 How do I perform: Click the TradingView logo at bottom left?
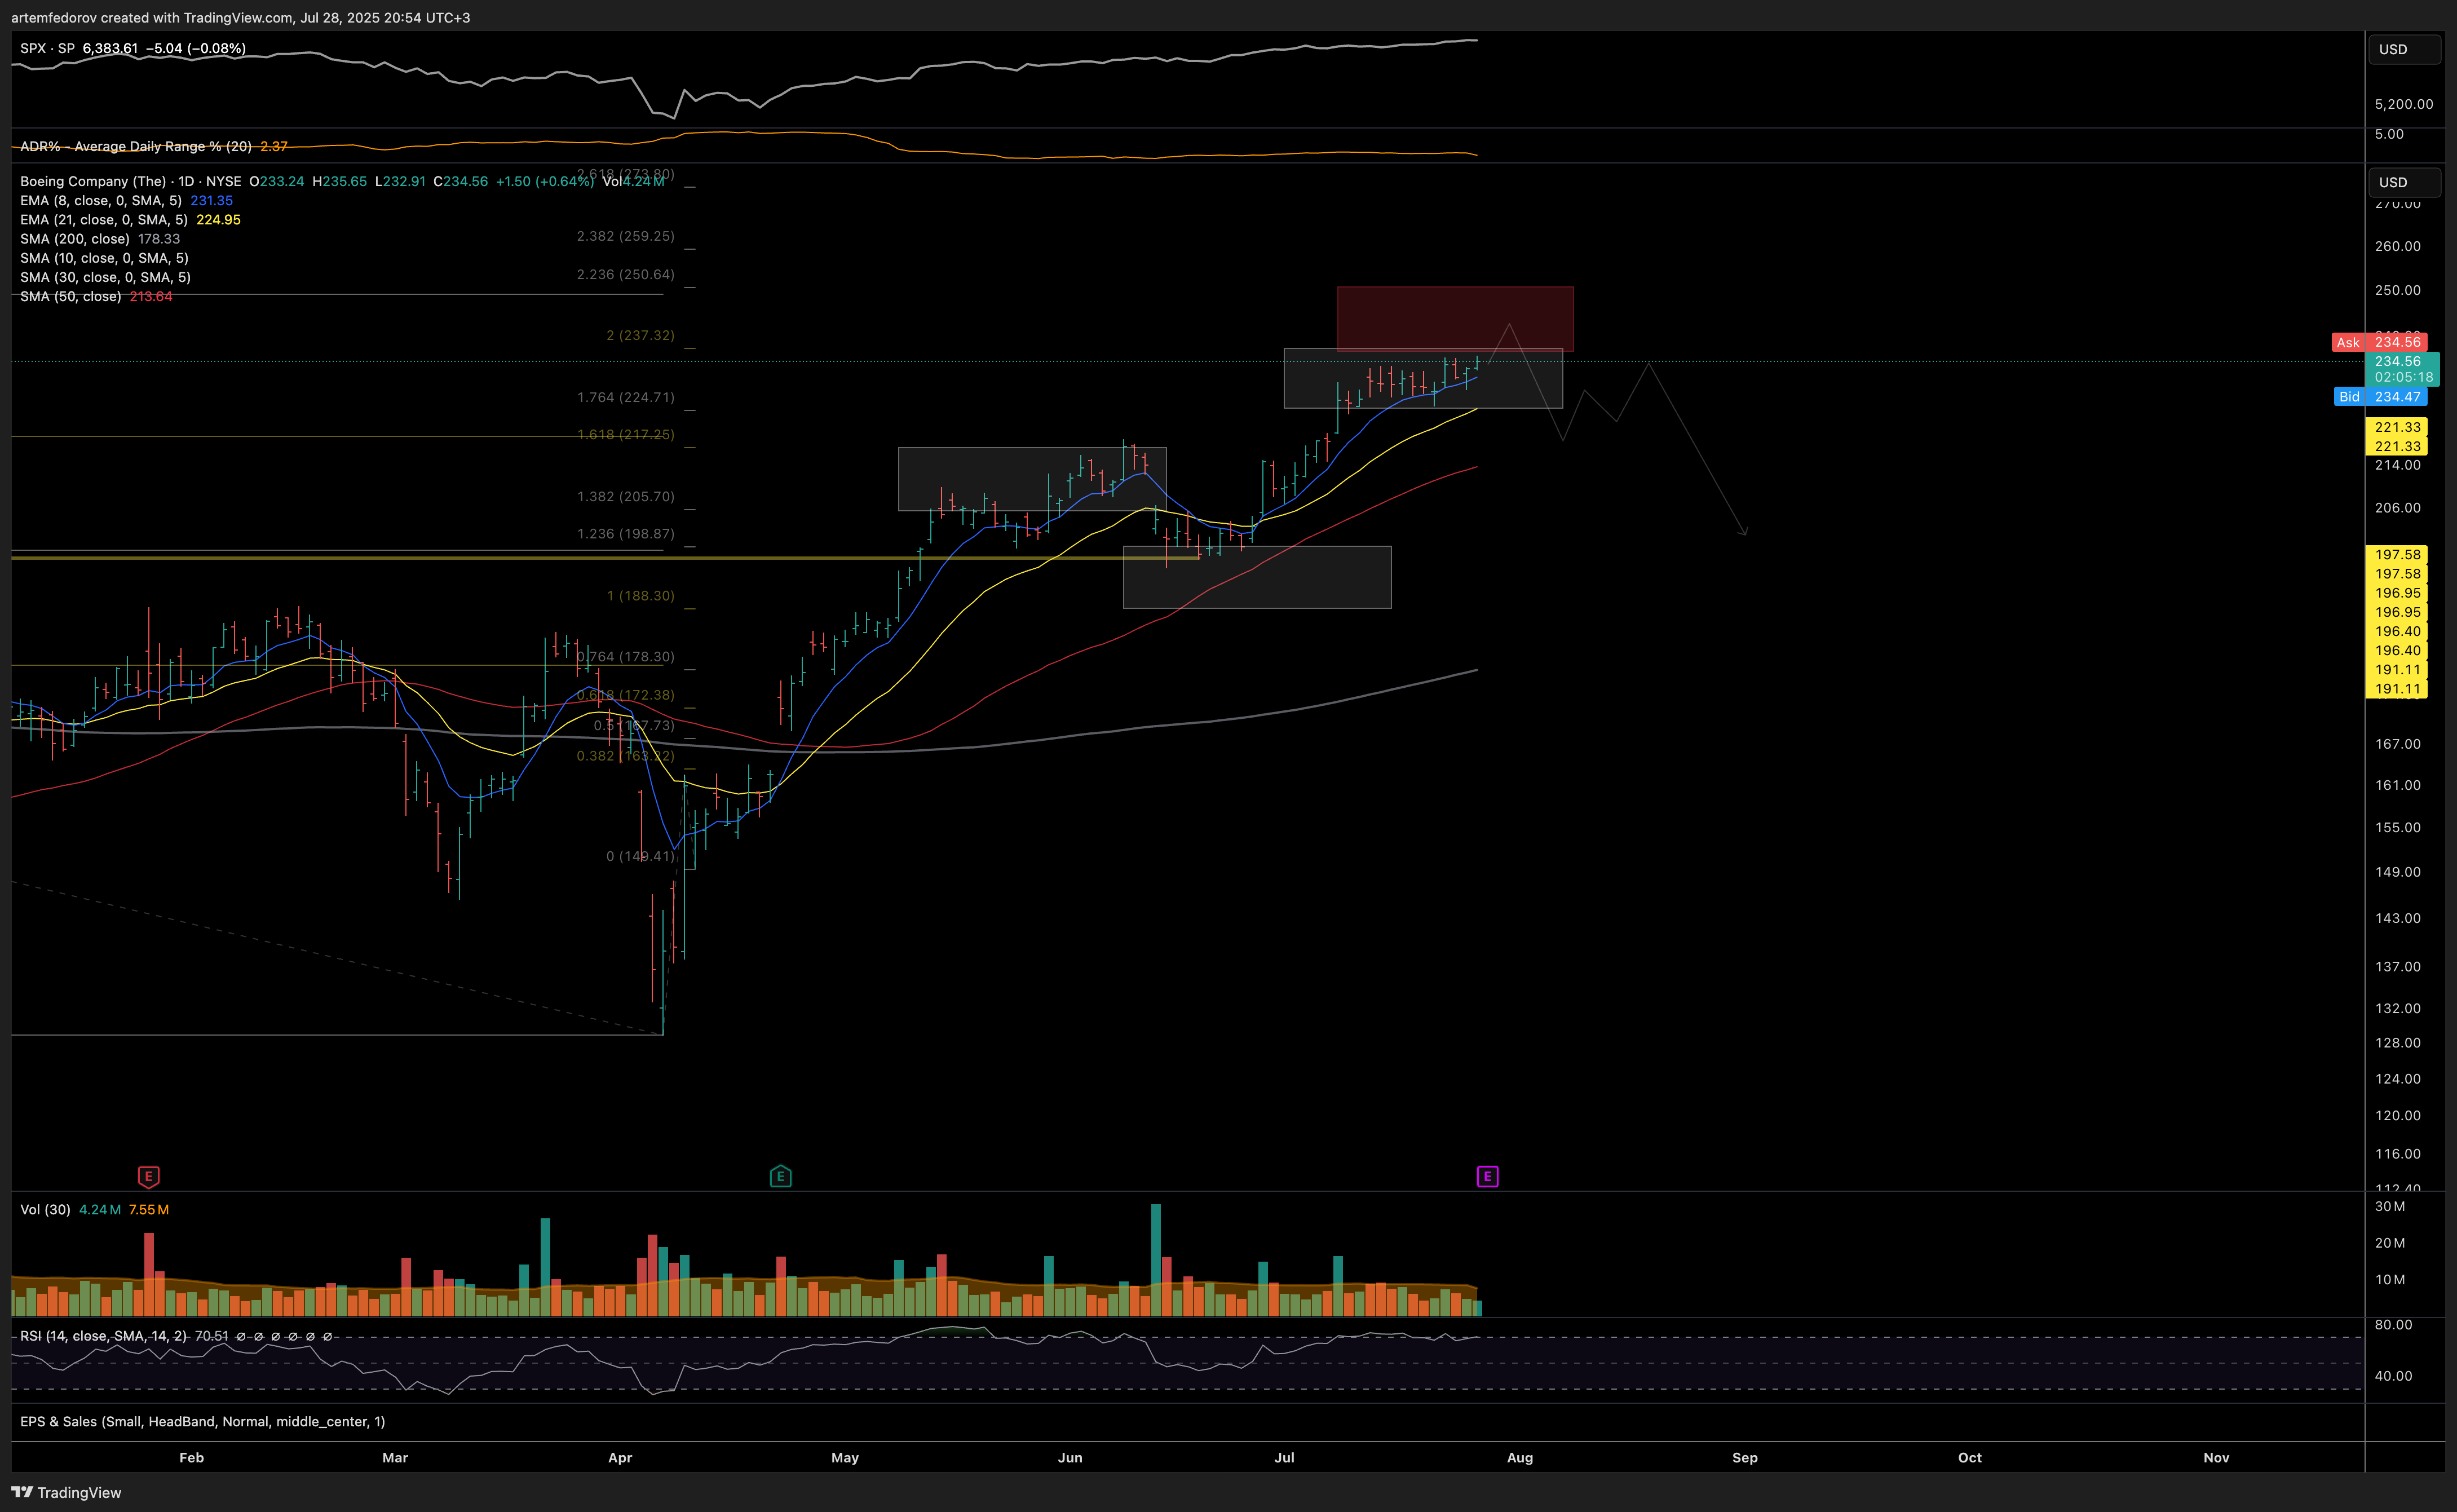(66, 1492)
